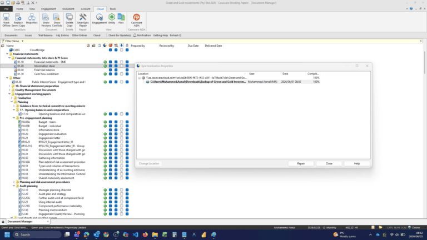Launch Caseware AiDA
Image resolution: width=427 pixels, height=240 pixels.
point(136,20)
